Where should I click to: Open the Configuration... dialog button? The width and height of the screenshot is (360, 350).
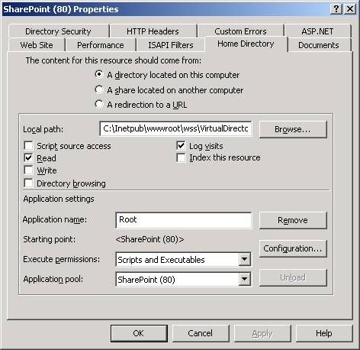(x=293, y=248)
